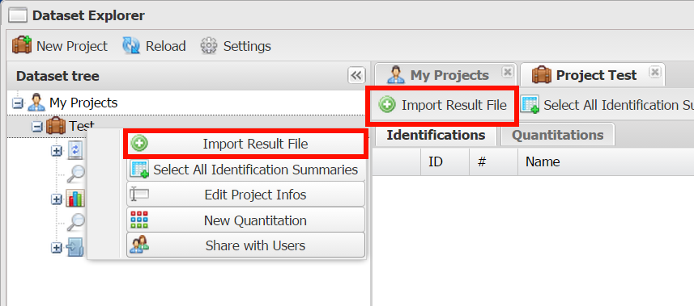Click the New Project briefcase icon
This screenshot has height=306, width=694.
[x=22, y=45]
